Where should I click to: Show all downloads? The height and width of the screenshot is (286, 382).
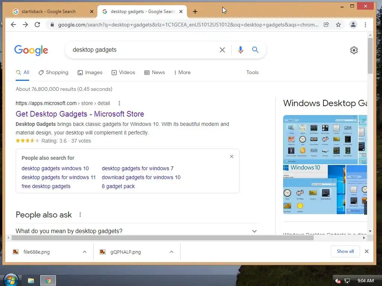tap(345, 251)
